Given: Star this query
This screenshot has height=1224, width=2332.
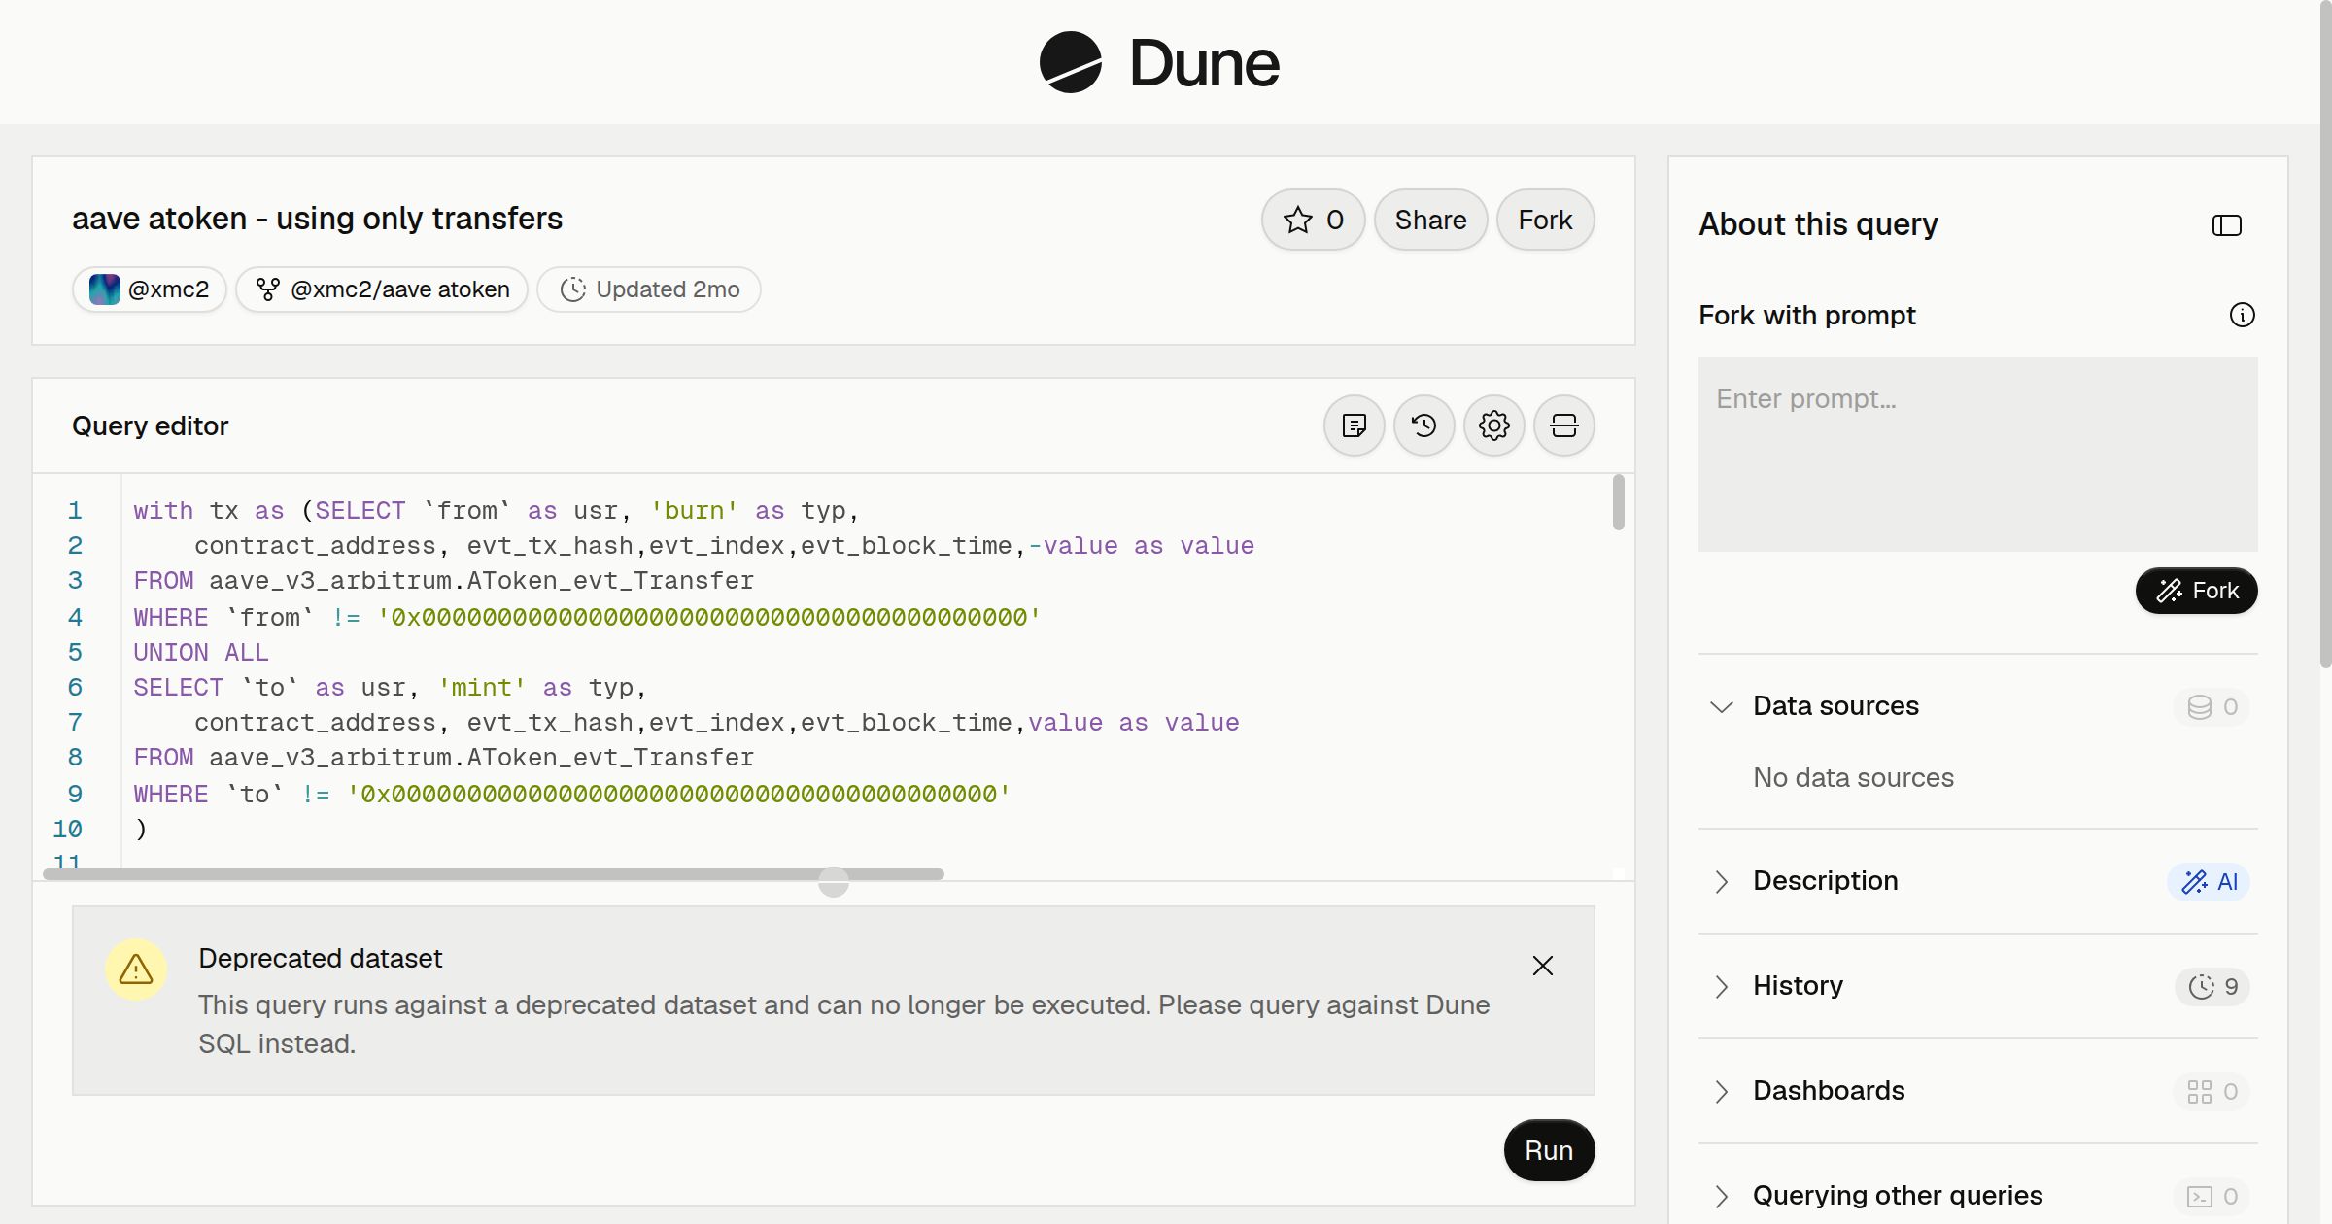Looking at the screenshot, I should coord(1313,220).
